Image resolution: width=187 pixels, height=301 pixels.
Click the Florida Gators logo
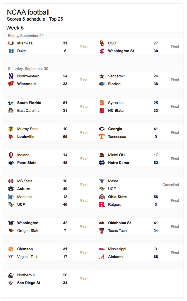tap(102, 84)
